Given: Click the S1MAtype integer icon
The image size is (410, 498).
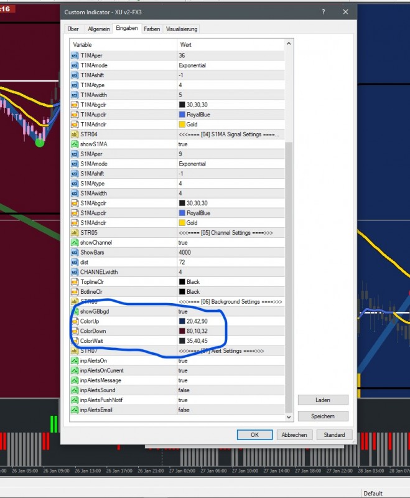Looking at the screenshot, I should pyautogui.click(x=75, y=184).
